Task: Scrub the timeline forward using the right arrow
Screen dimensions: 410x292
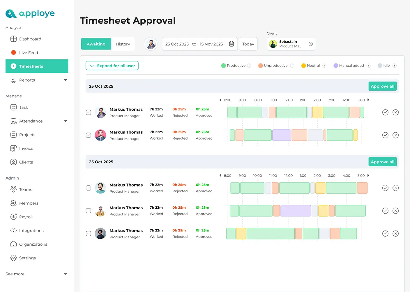Action: click(368, 100)
